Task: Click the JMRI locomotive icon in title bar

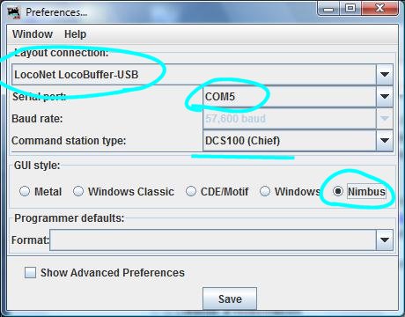Action: 14,12
